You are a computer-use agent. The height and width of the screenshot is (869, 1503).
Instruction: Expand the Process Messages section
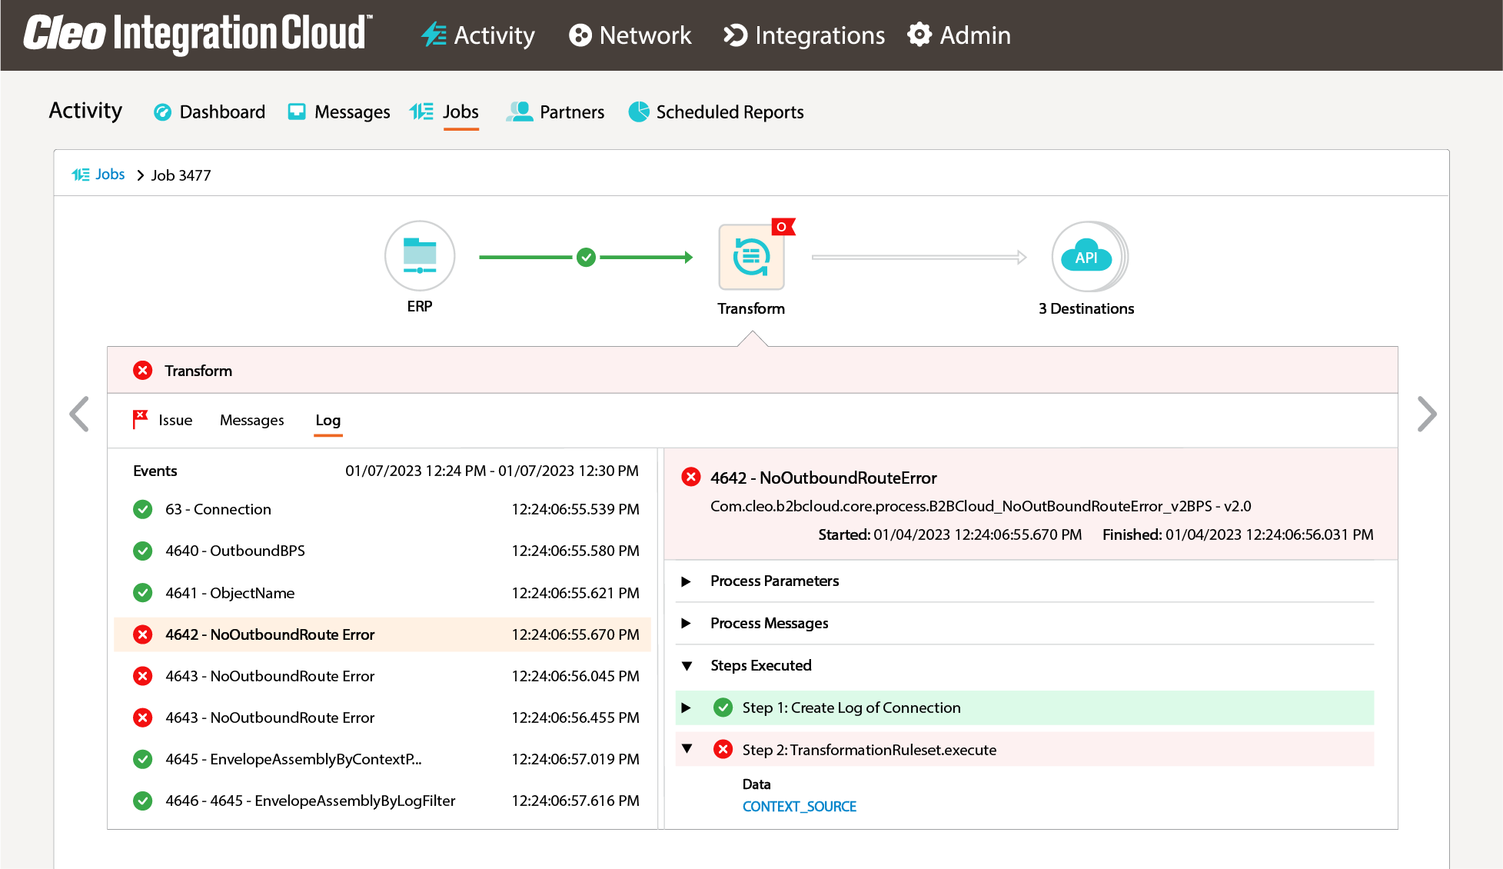point(687,624)
